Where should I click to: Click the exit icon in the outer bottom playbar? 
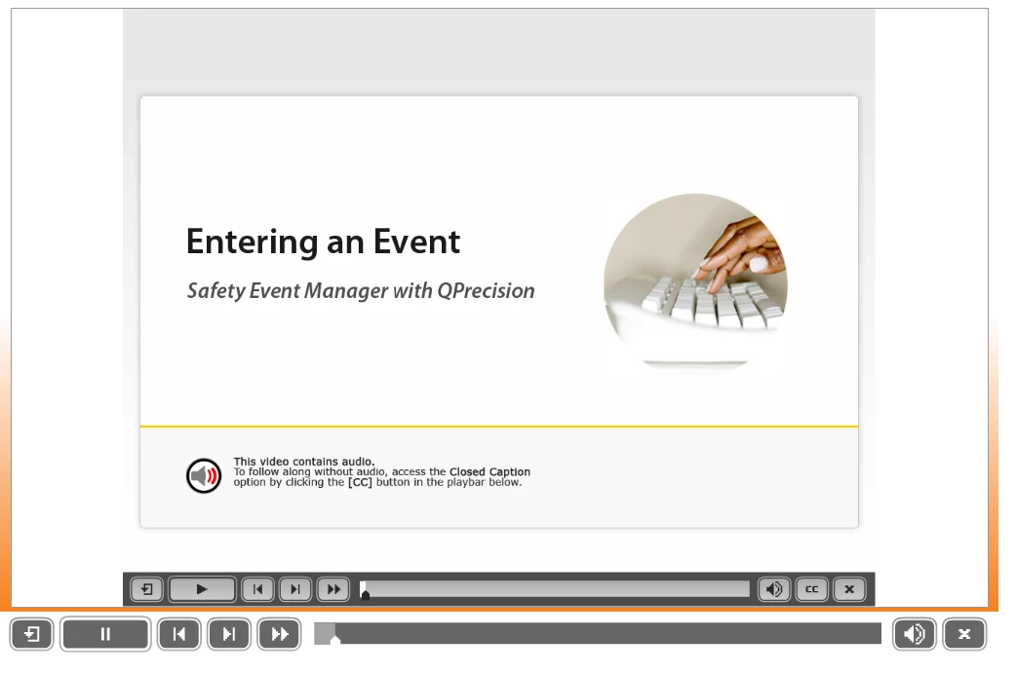click(31, 634)
